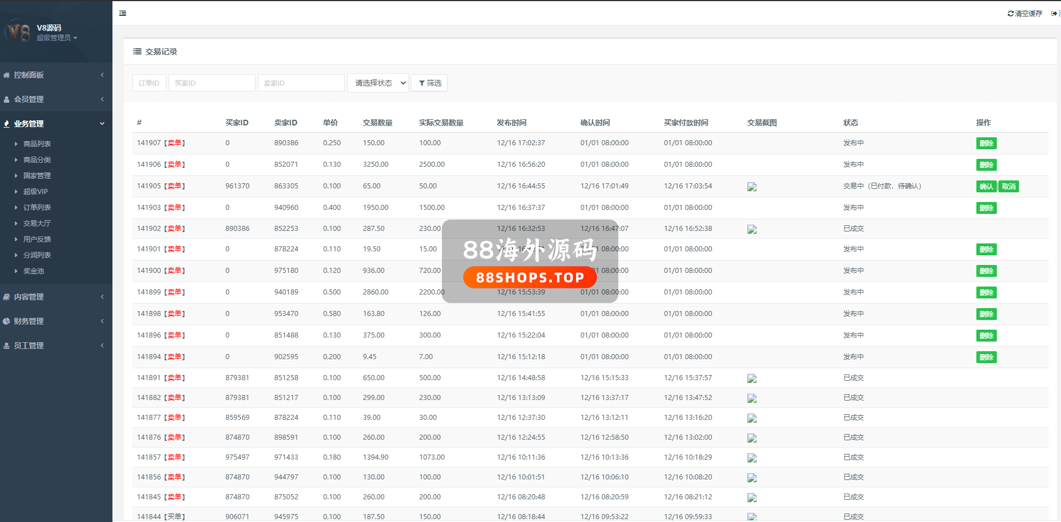
Task: Focus the 买家ID filter field
Action: click(211, 83)
